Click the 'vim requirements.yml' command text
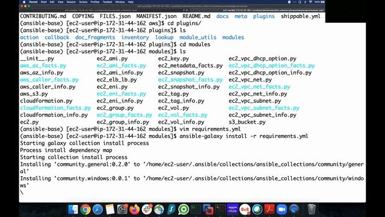385x217 pixels. point(210,129)
